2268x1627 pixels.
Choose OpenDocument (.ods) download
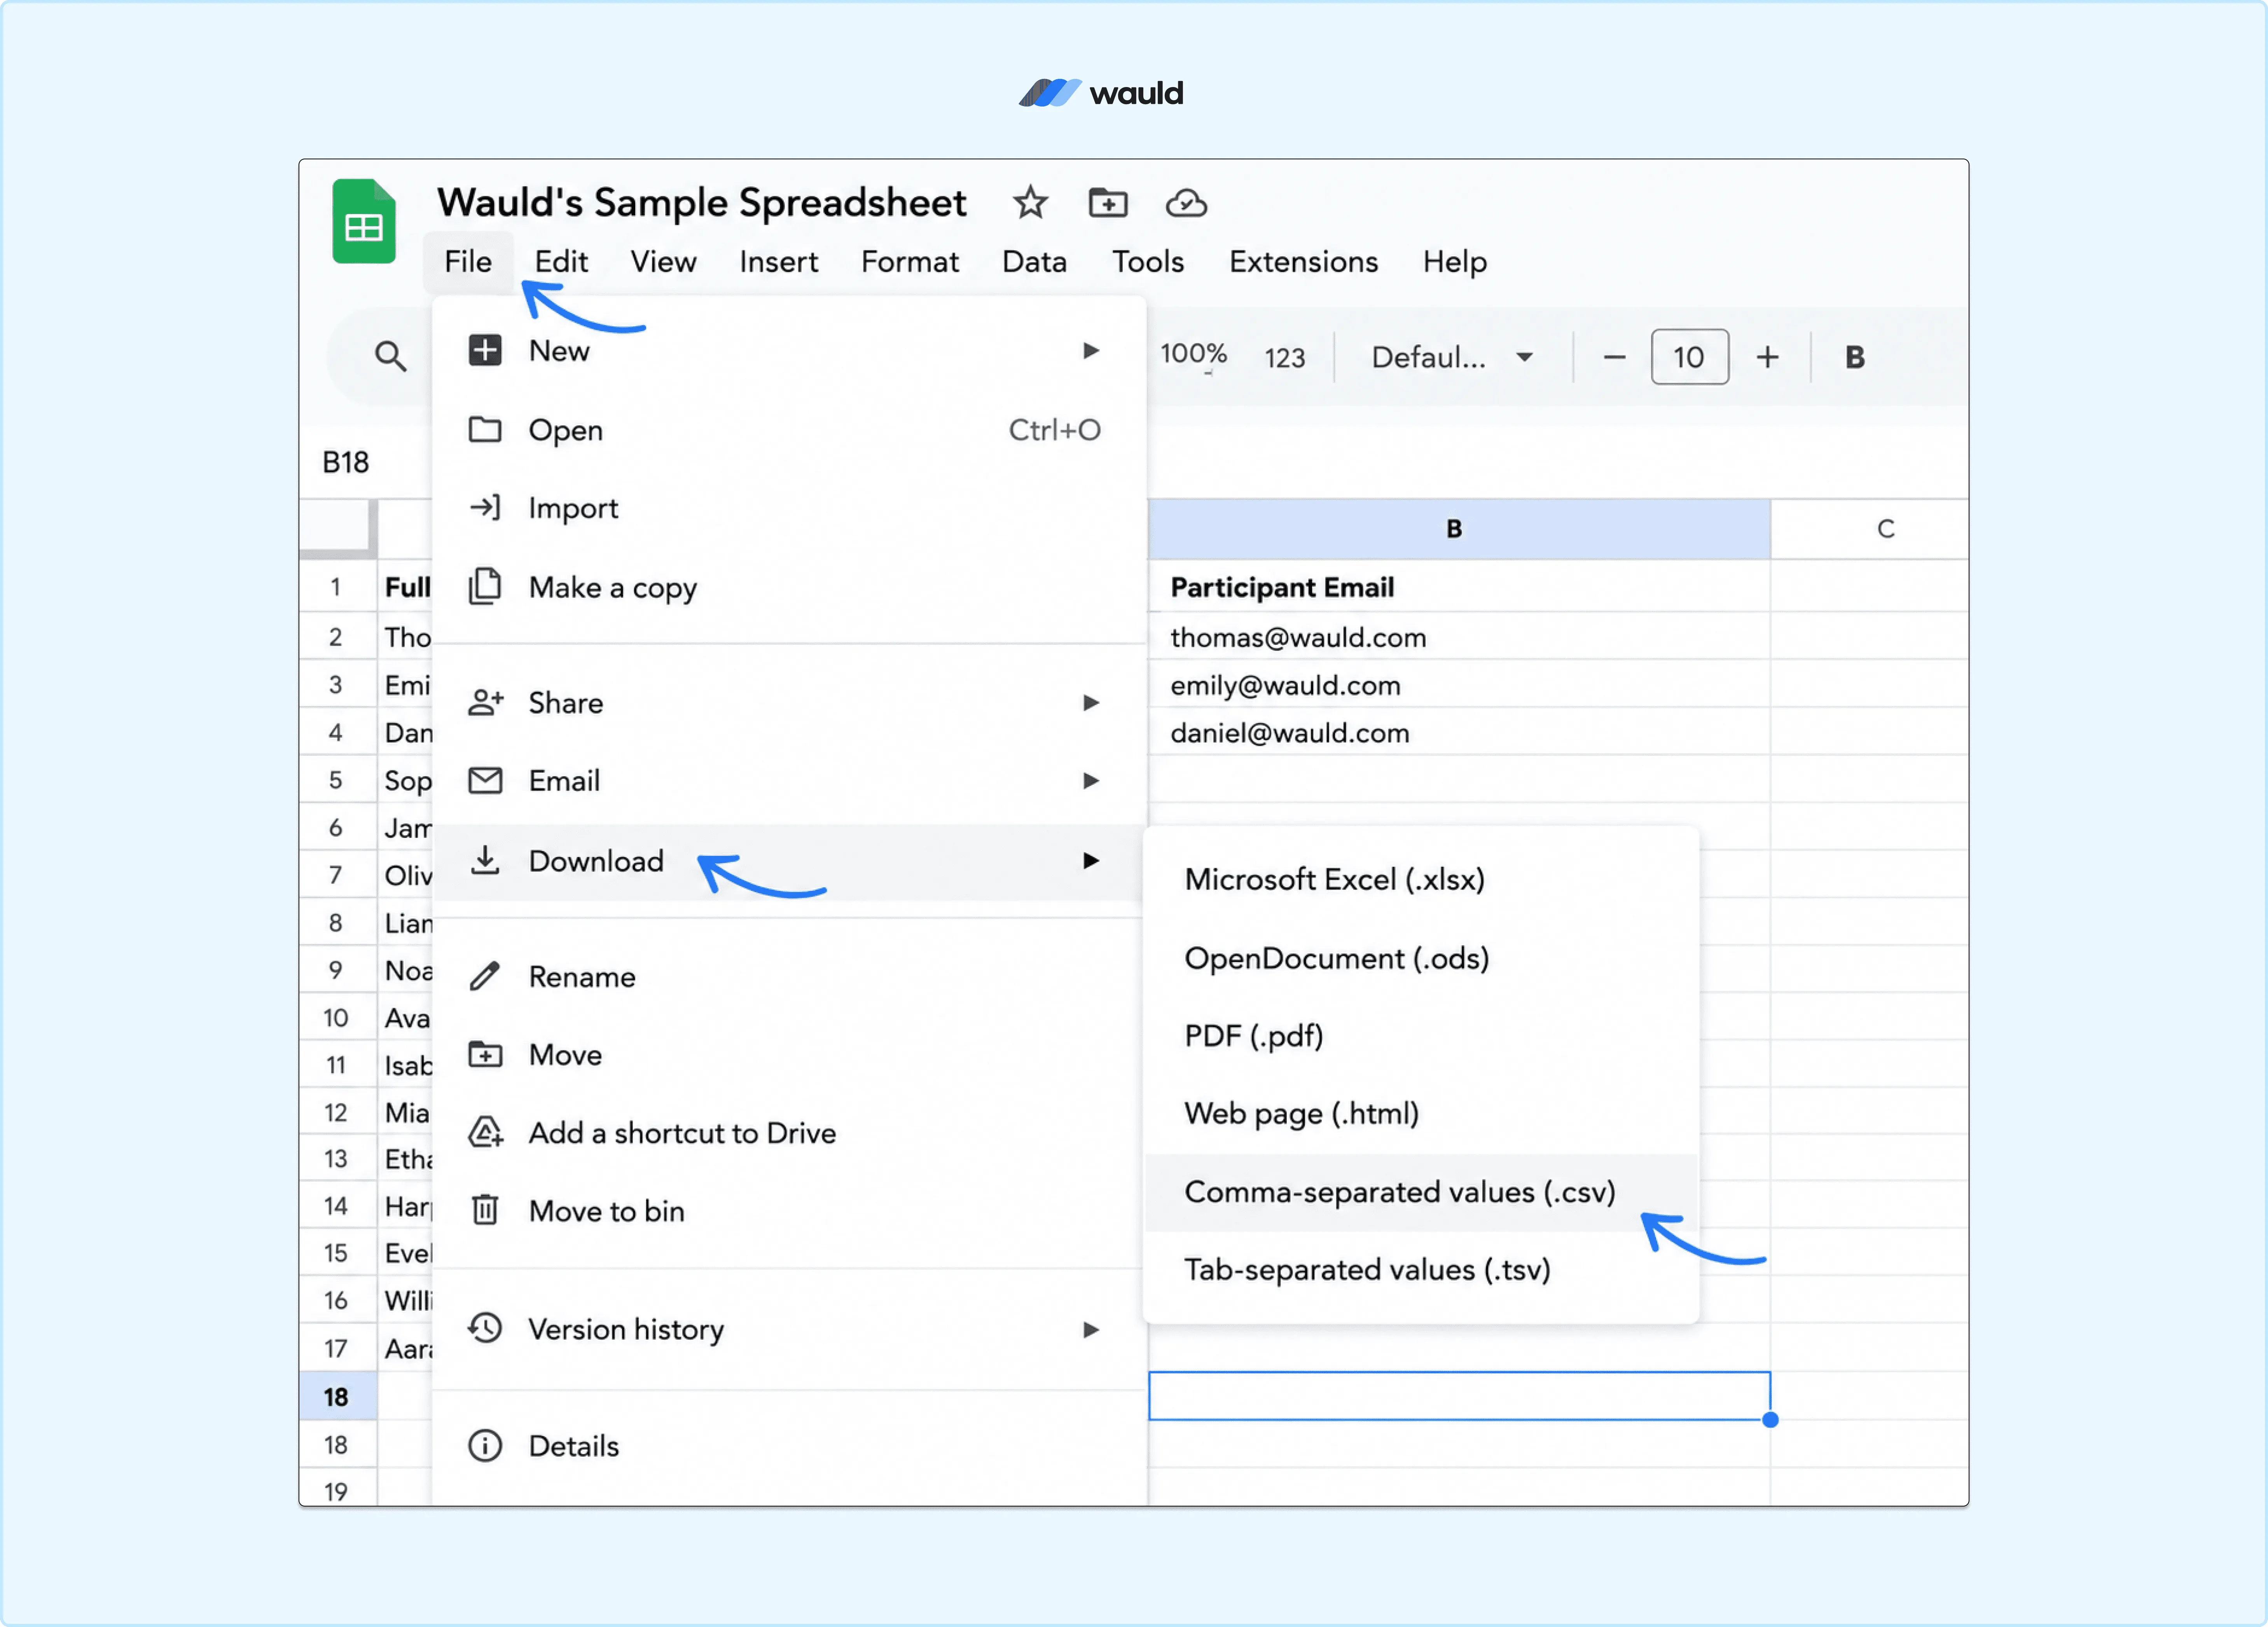tap(1421, 958)
